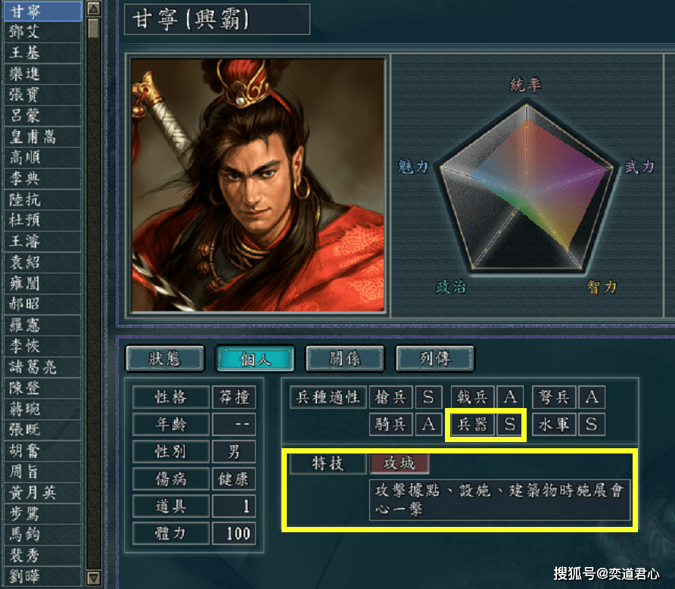Click the scroll up arrow in officer list

click(x=93, y=8)
